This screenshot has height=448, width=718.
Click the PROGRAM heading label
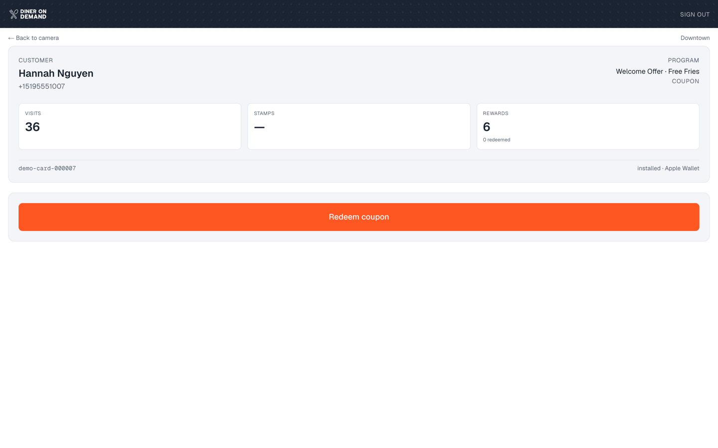pyautogui.click(x=684, y=60)
